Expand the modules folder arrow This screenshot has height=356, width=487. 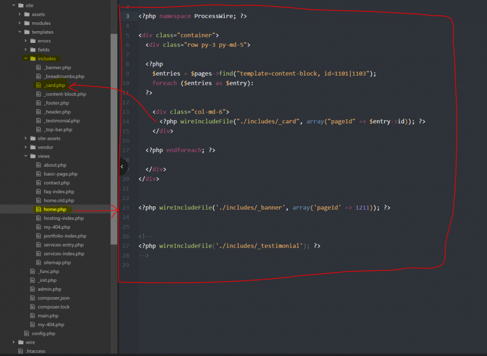pos(20,23)
